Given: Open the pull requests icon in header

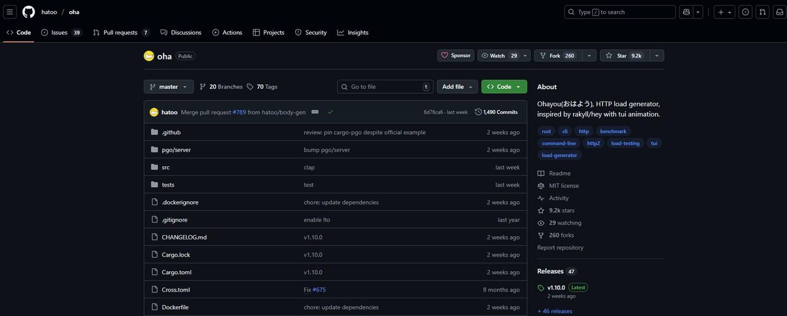Looking at the screenshot, I should 763,12.
